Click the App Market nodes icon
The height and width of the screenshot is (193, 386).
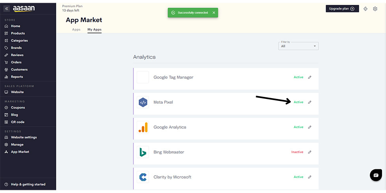6,152
